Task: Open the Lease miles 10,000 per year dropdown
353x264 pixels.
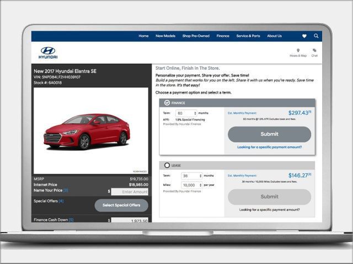Action: (191, 185)
